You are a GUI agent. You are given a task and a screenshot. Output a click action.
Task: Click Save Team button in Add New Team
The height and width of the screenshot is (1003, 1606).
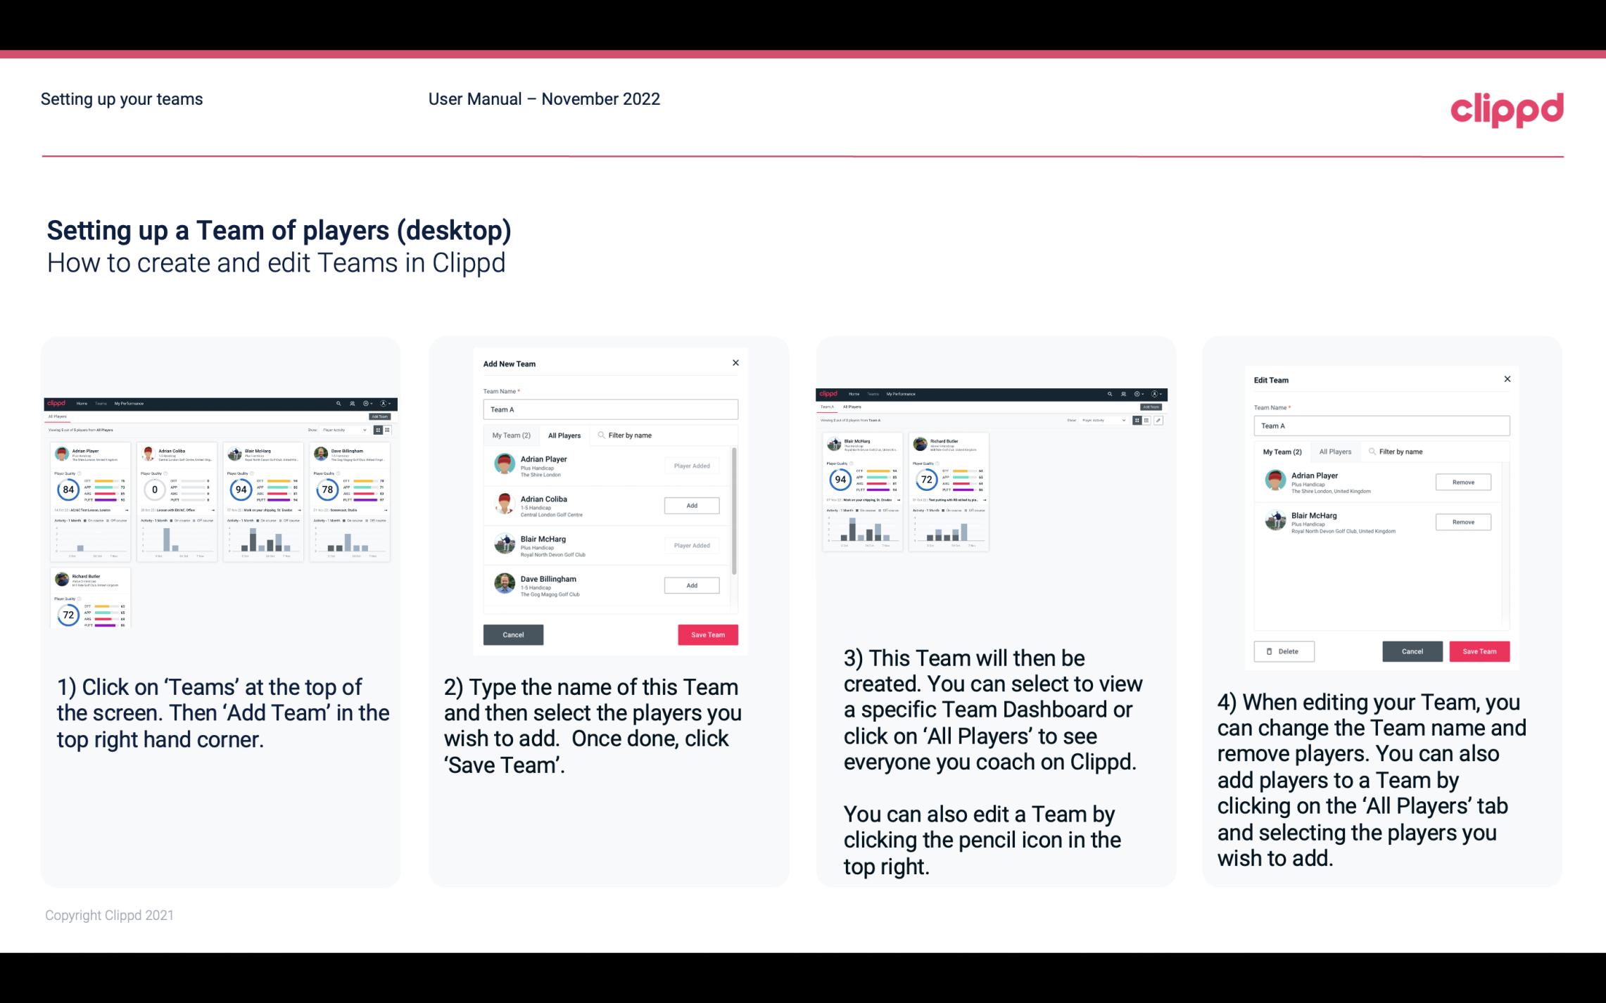click(x=705, y=633)
